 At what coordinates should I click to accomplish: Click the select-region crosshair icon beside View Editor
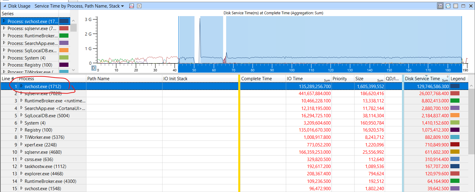pyautogui.click(x=139, y=6)
